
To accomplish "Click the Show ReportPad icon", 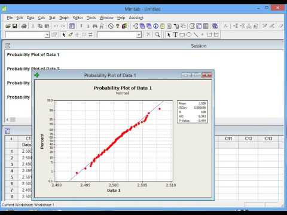I will [x=169, y=26].
